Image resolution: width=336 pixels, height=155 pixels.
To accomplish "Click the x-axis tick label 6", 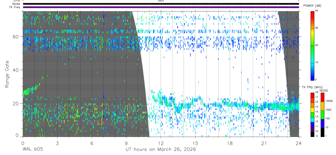I will (x=92, y=143).
